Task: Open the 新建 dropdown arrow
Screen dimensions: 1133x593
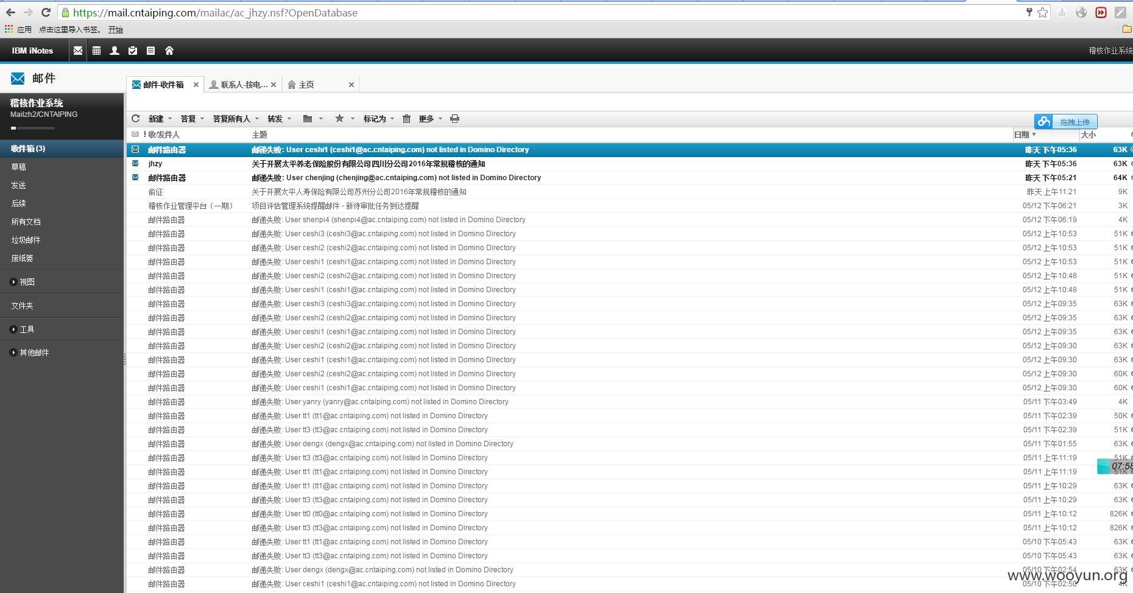Action: point(170,119)
